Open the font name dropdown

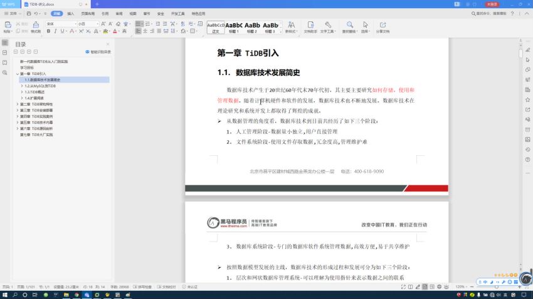pos(72,24)
